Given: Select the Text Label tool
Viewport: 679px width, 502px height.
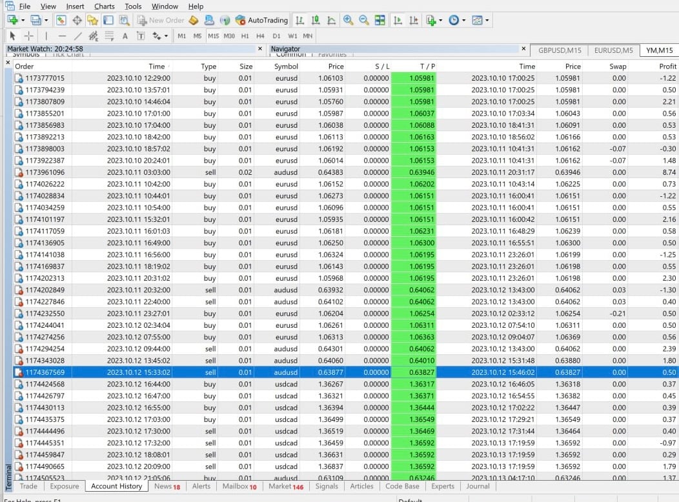Looking at the screenshot, I should point(141,36).
